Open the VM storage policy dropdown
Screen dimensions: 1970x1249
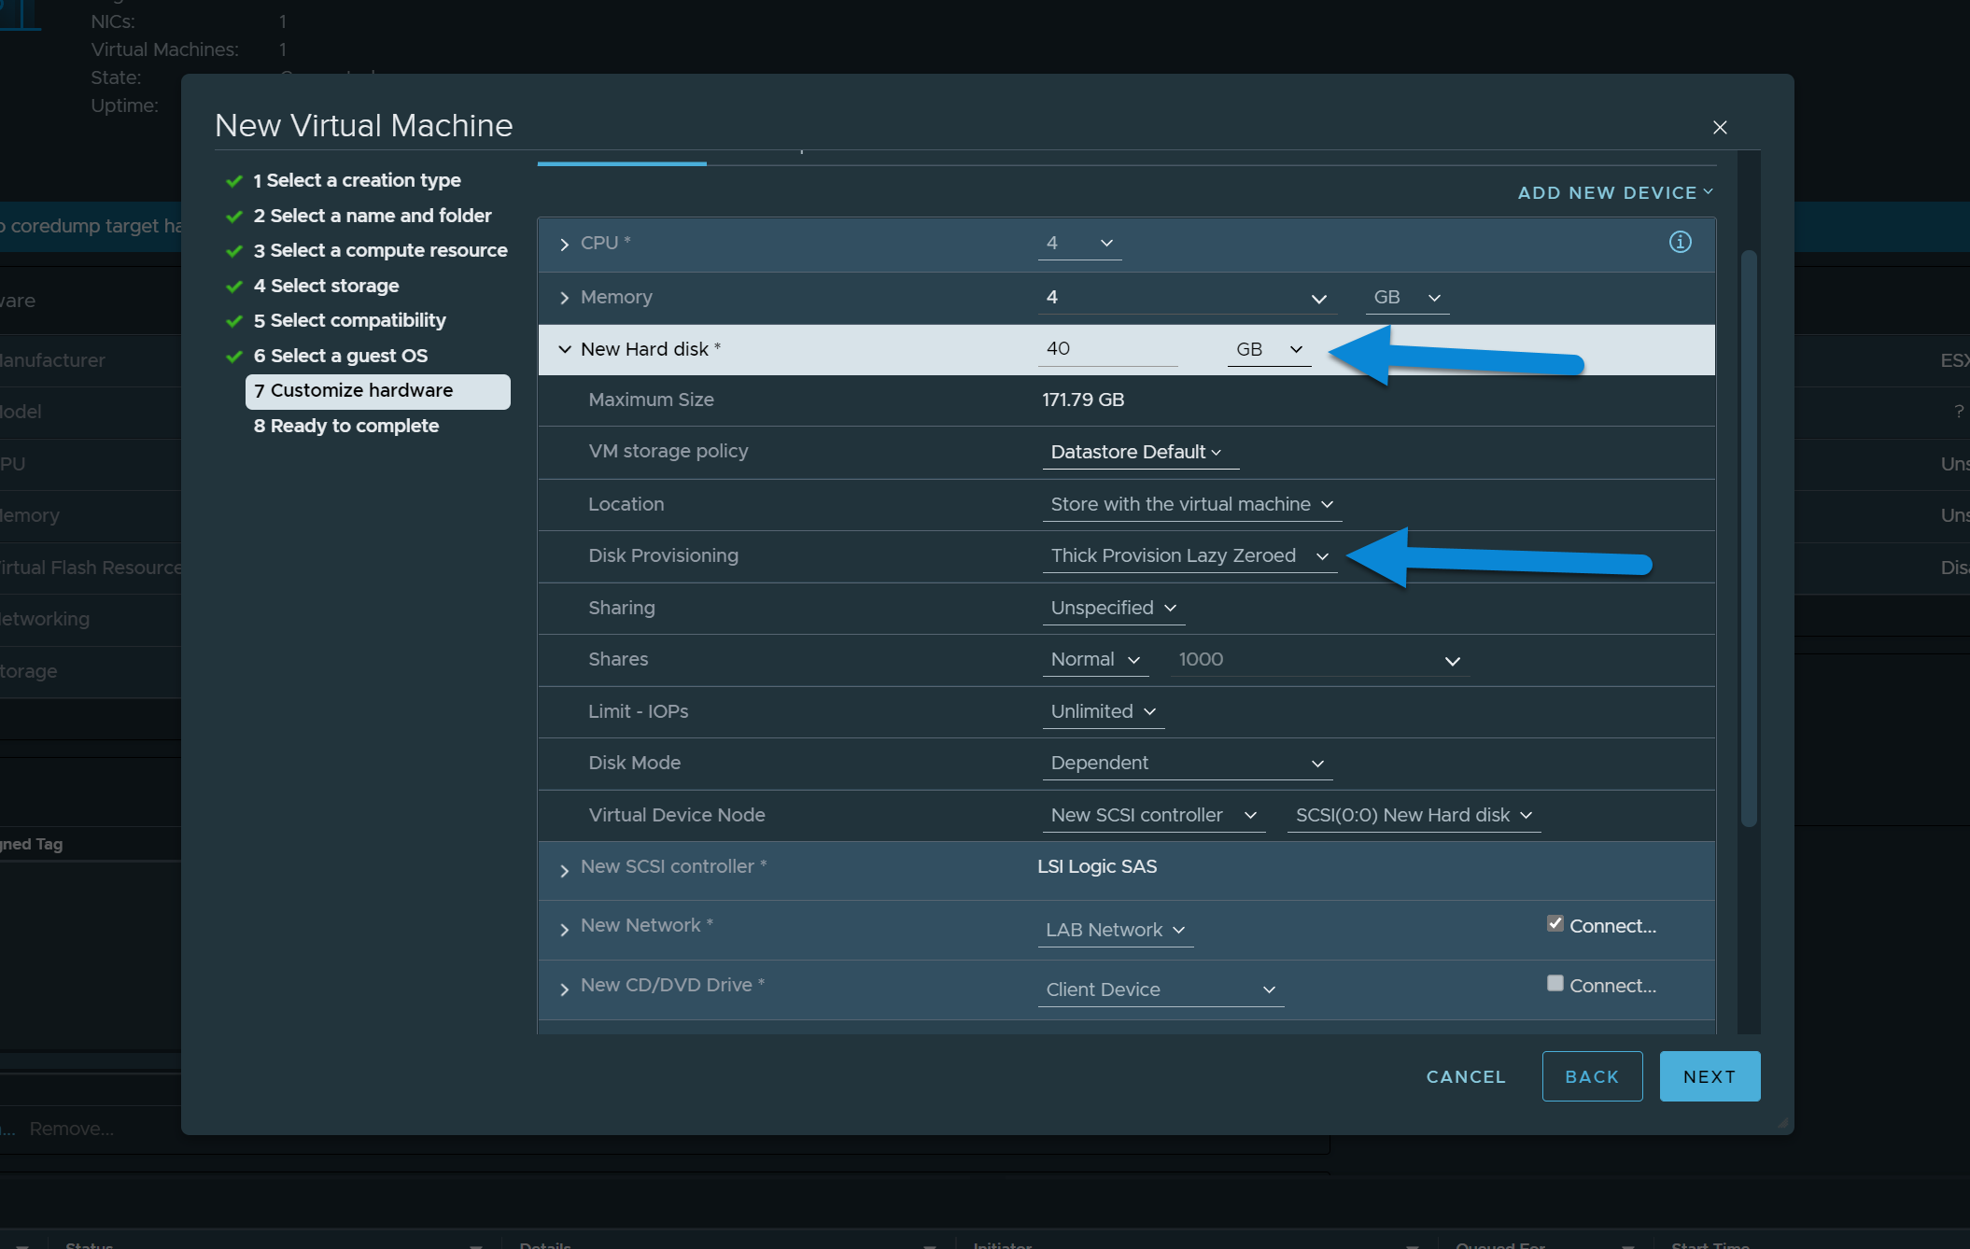click(1139, 453)
